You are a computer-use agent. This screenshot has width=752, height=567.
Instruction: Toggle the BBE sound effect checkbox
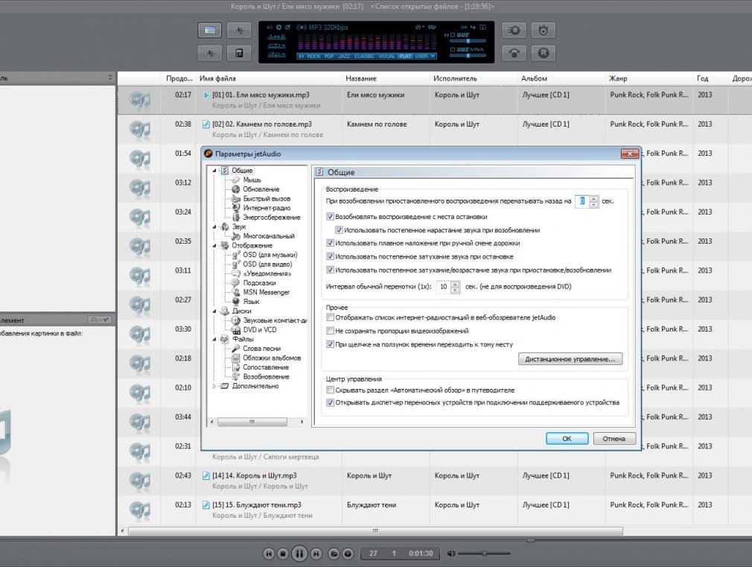point(452,35)
